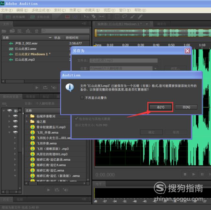The height and width of the screenshot is (210, 211).
Task: Select the Razor tool in the toolbar
Action: [x=94, y=17]
